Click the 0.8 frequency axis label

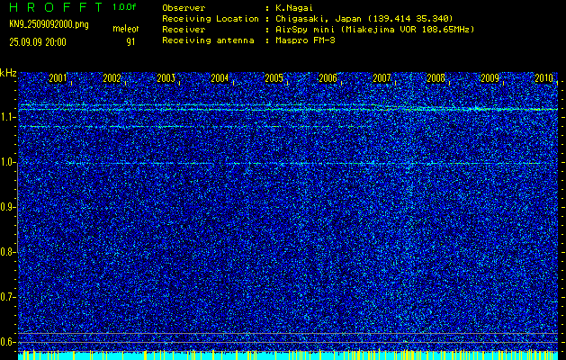pos(7,252)
